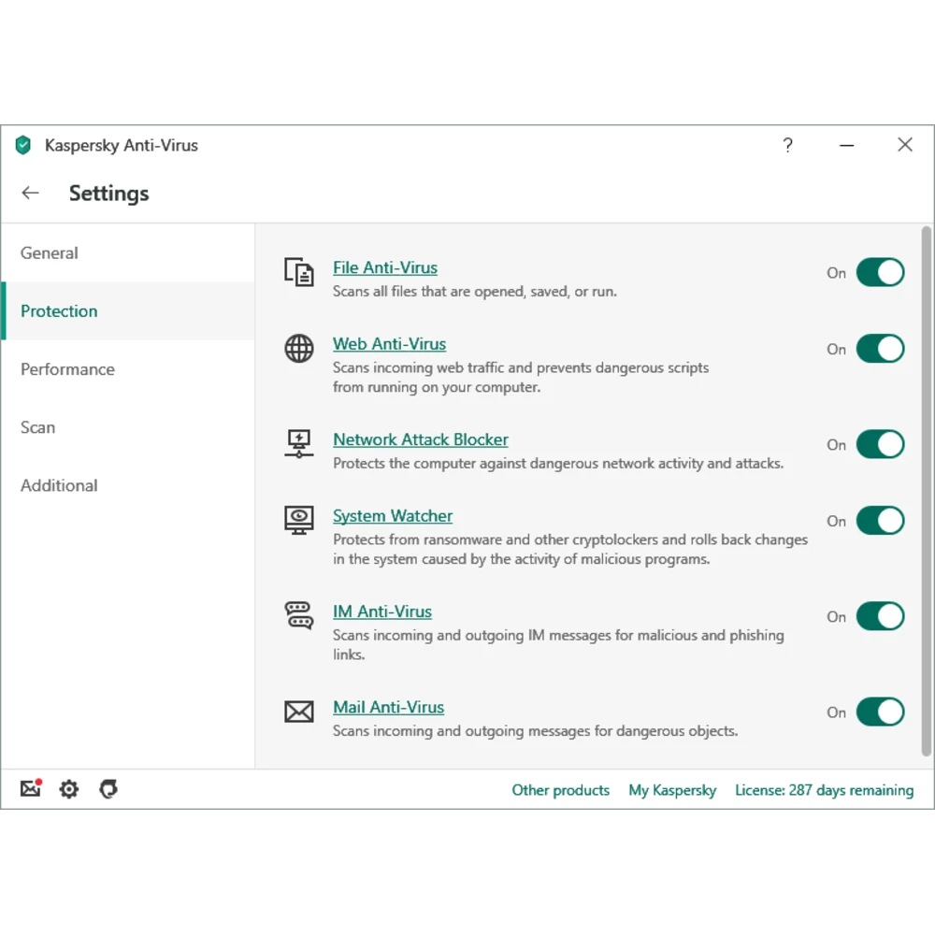Screen dimensions: 935x935
Task: Click the settings gear icon in footer
Action: coord(69,789)
